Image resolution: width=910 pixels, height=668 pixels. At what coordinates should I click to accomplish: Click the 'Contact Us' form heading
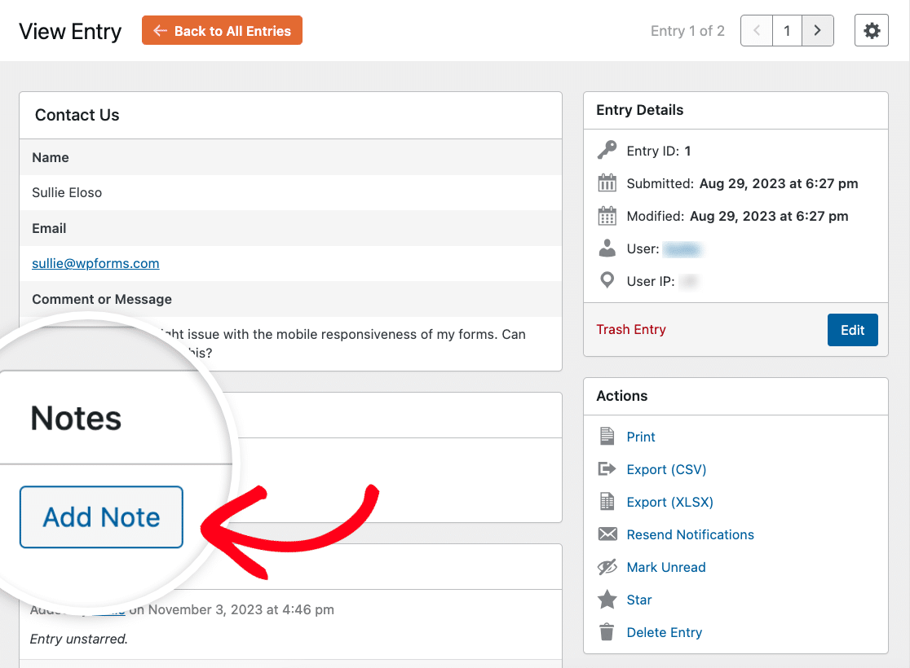77,115
